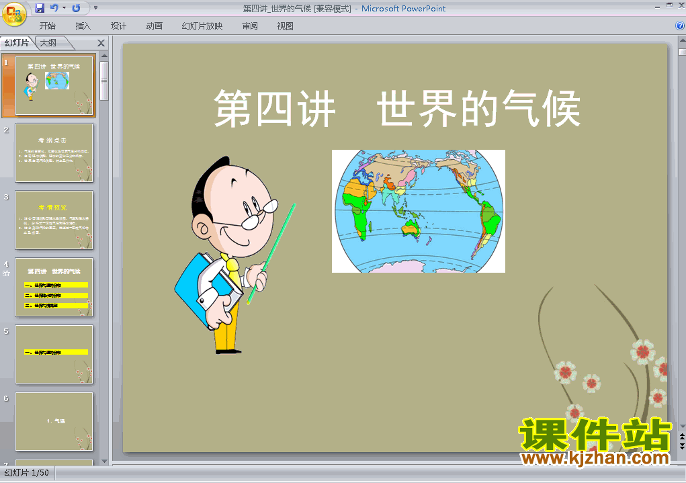Select the cartoon teacher clip art
This screenshot has height=483, width=686.
235,255
